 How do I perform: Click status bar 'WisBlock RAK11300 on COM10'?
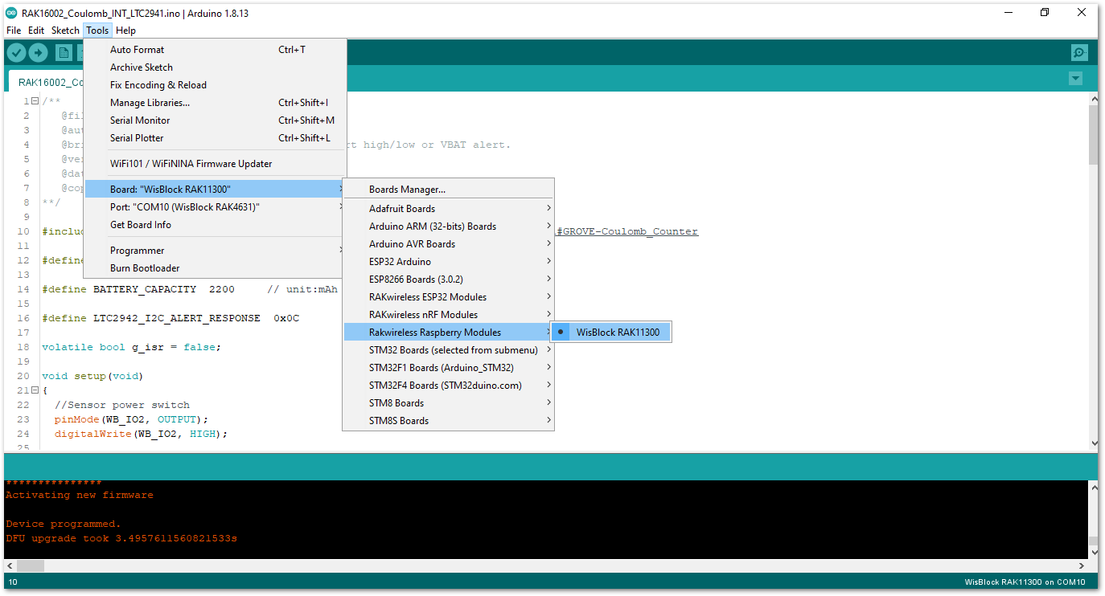click(1025, 582)
